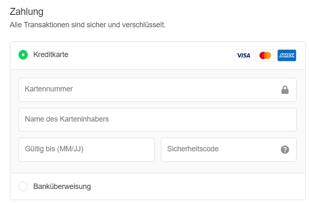Open the Sicherheitscode help question mark

click(285, 150)
